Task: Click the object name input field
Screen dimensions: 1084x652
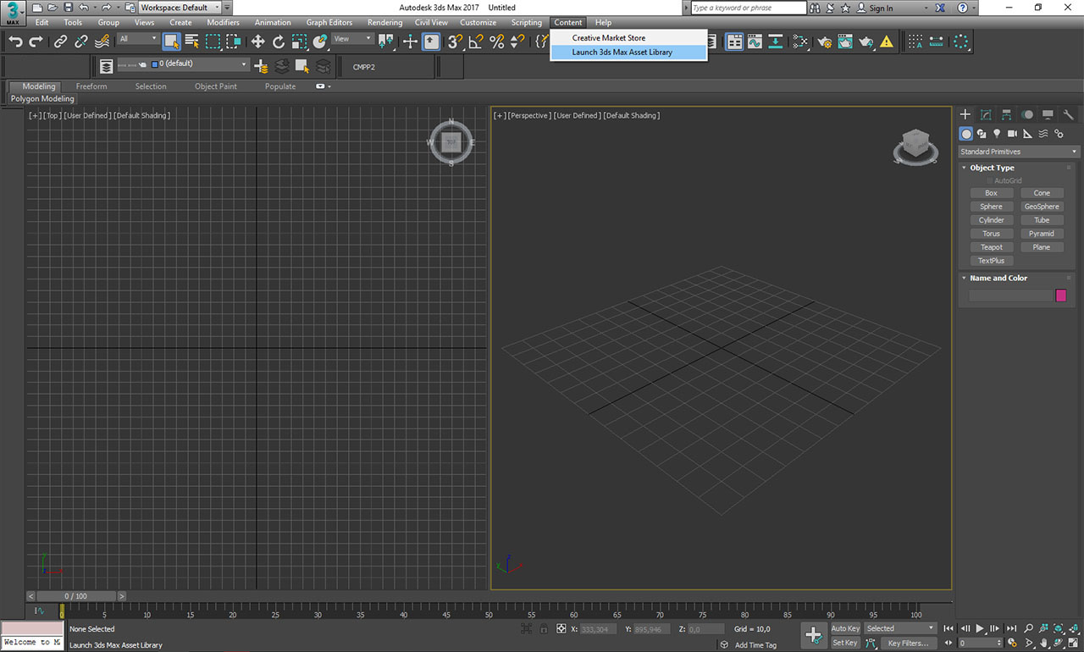Action: click(1010, 296)
